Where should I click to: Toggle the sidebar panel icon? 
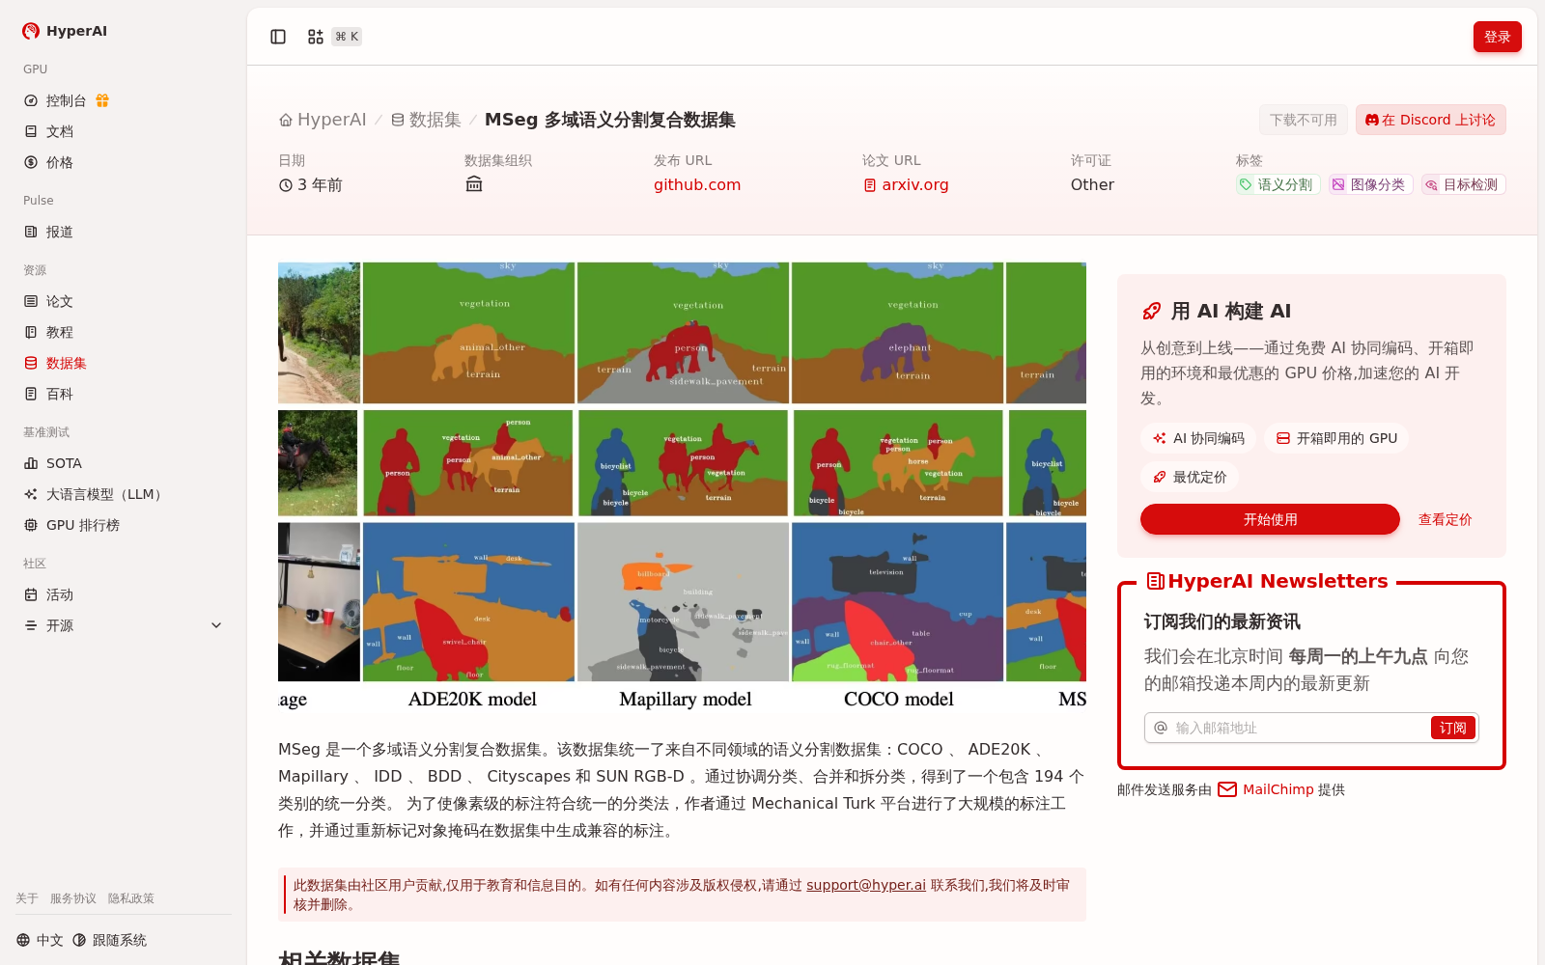[278, 37]
